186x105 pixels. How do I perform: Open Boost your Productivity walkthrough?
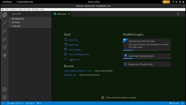click(147, 64)
